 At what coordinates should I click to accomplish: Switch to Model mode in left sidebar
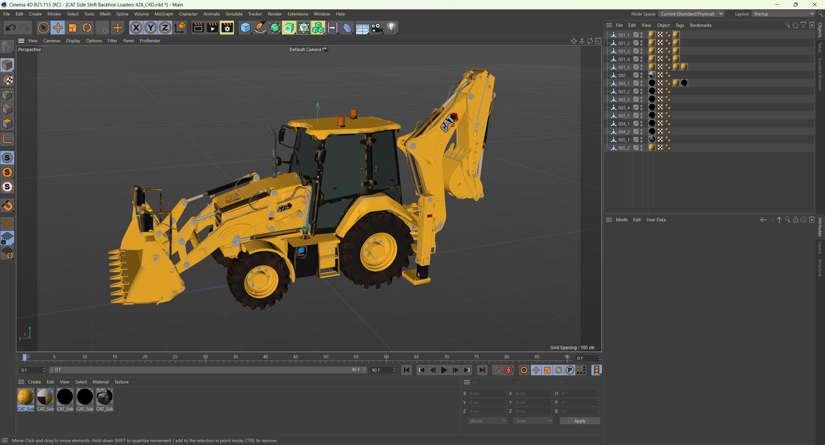point(7,65)
